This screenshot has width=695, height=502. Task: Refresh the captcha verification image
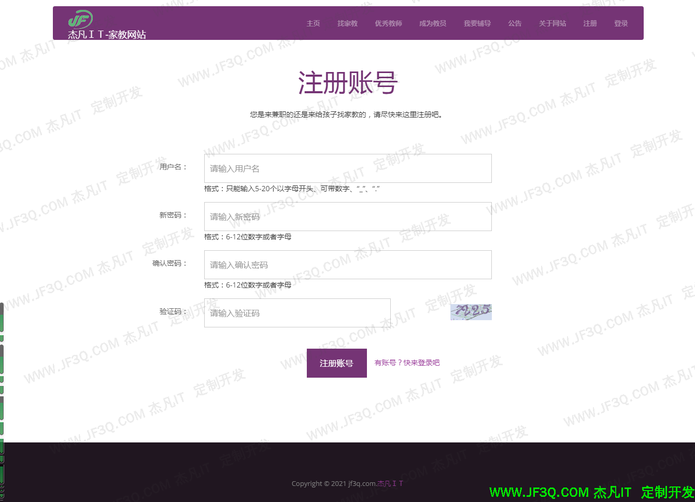coord(471,312)
